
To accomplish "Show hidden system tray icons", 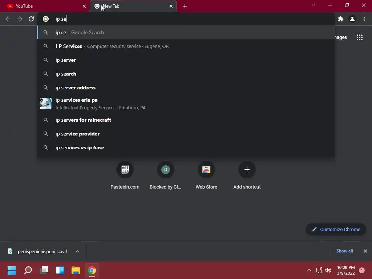I will pos(309,270).
